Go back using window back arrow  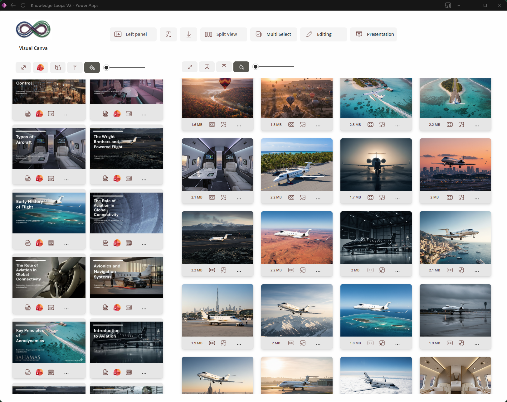tap(13, 5)
